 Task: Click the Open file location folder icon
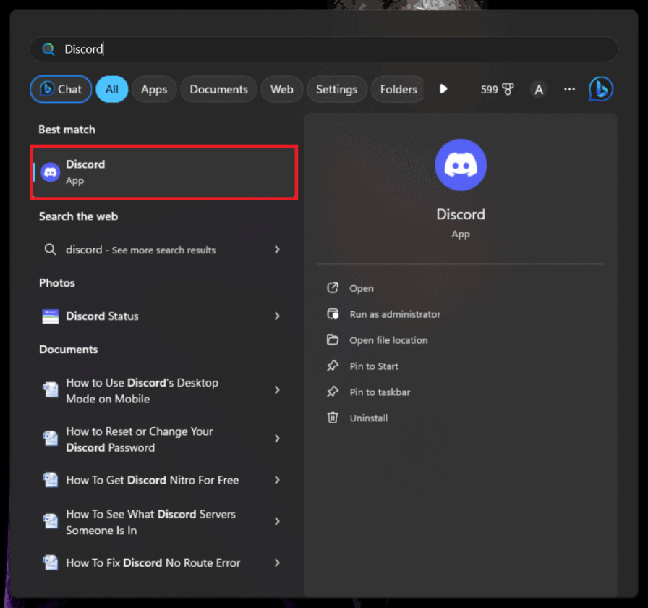pos(333,340)
